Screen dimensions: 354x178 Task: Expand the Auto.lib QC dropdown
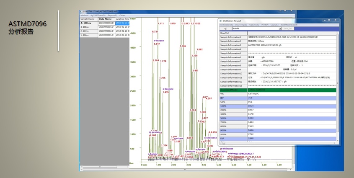point(280,28)
